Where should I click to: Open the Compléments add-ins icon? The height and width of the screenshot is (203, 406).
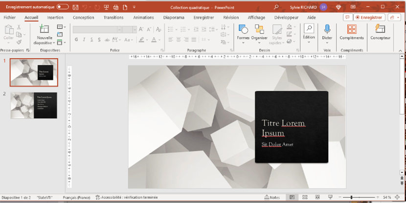pos(352,32)
